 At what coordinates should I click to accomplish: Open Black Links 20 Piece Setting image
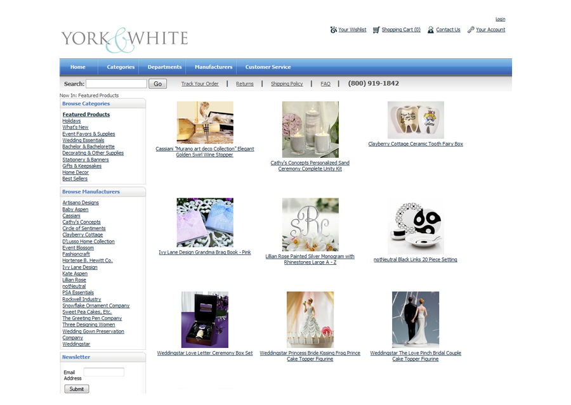[x=416, y=226]
